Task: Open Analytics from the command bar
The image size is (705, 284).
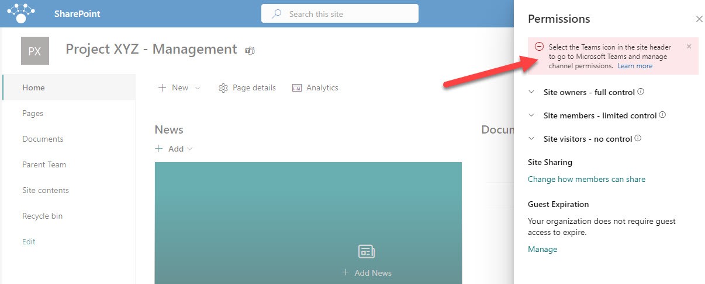Action: [x=315, y=88]
